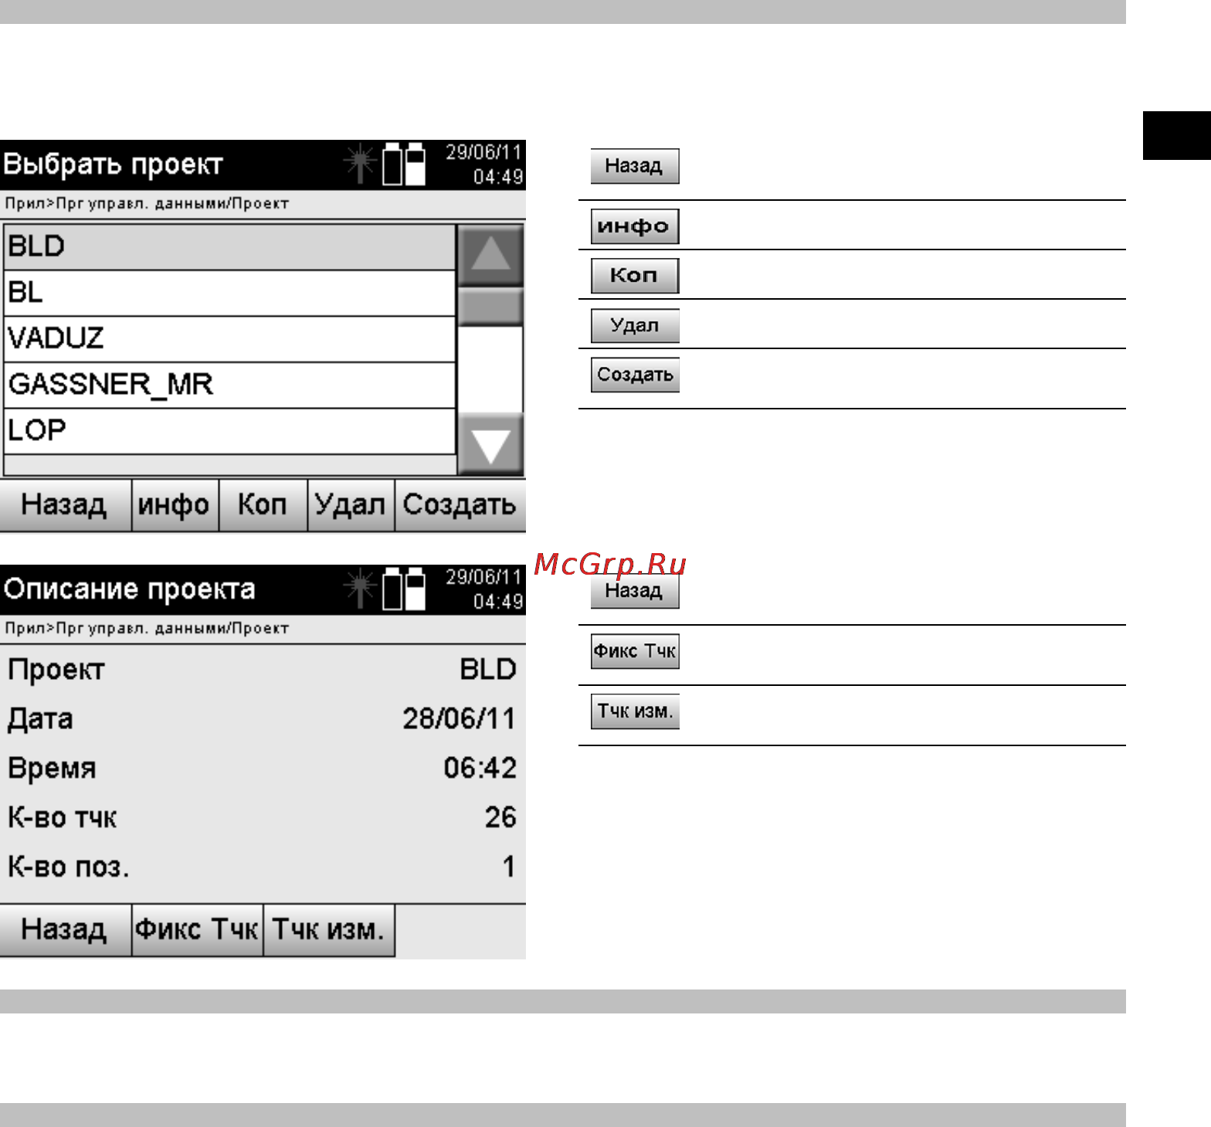1211x1127 pixels.
Task: Click the lower Назад legend button on right
Action: tap(635, 591)
